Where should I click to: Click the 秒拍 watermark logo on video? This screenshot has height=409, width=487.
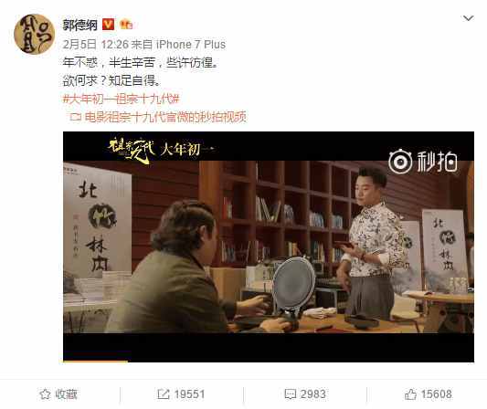[x=423, y=162]
